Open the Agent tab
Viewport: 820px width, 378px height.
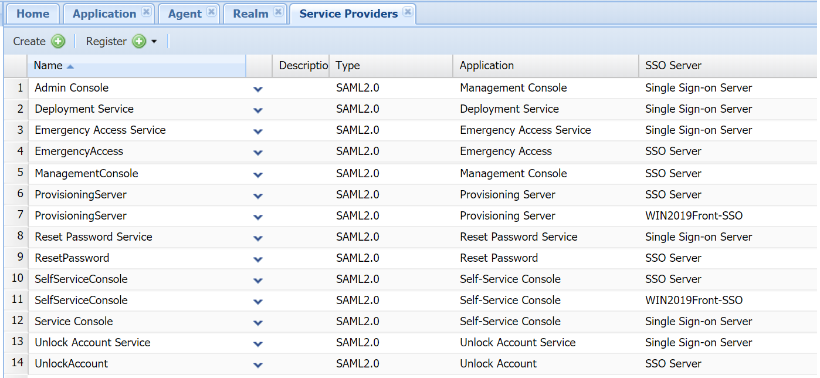pos(185,14)
